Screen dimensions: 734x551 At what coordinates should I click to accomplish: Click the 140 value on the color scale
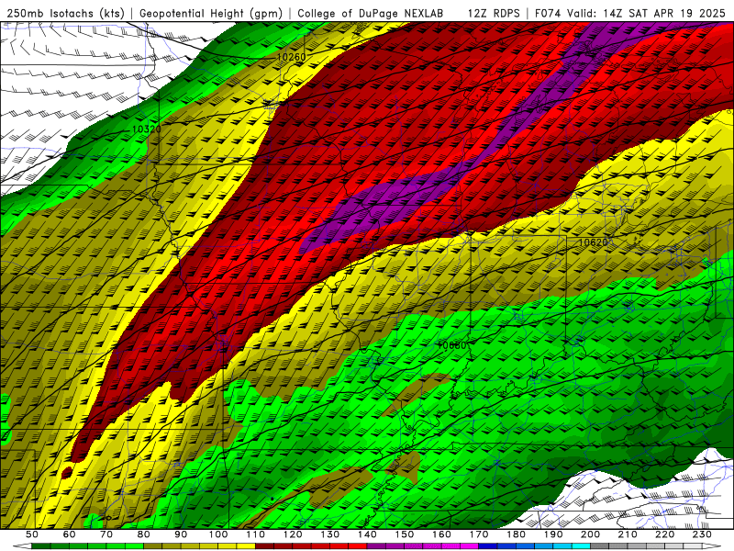click(x=367, y=534)
